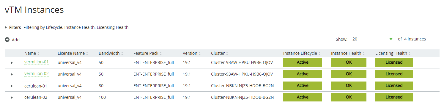Sort by Bandwidth column arrows
The height and width of the screenshot is (108, 444).
point(122,54)
